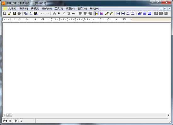Click the printer icon

coord(19,14)
